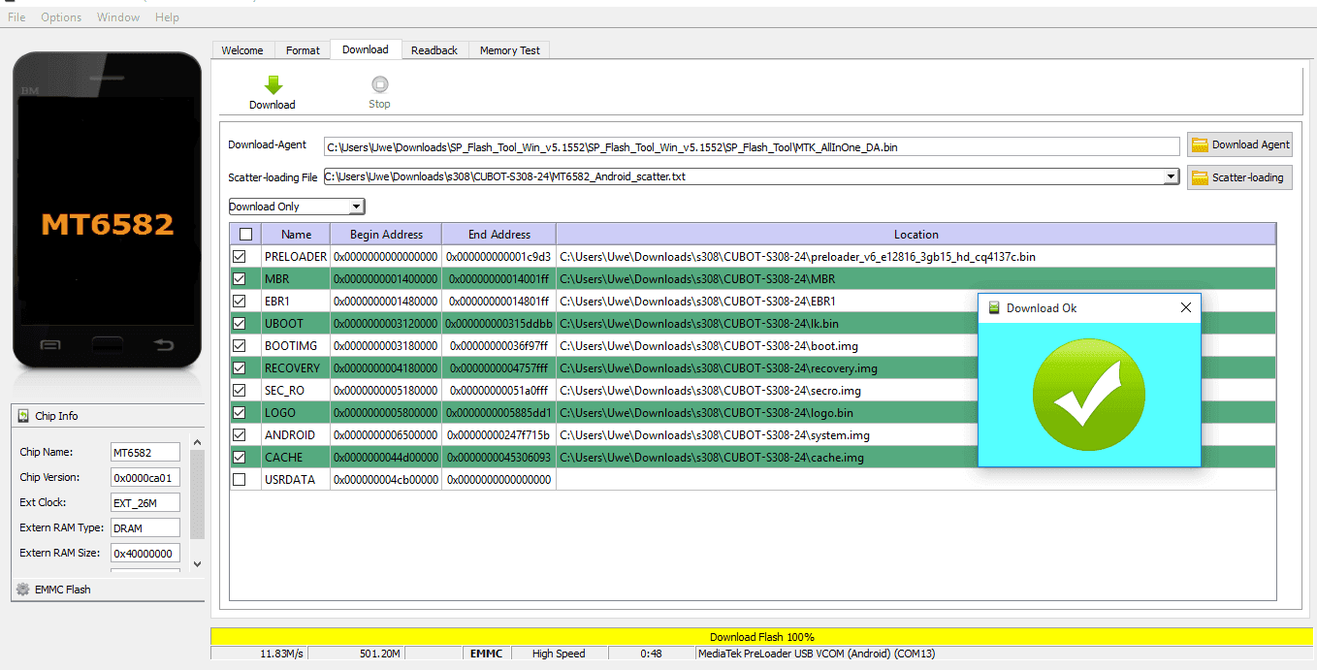Screen dimensions: 1317x670
Task: Click the green Download arrow icon
Action: point(273,85)
